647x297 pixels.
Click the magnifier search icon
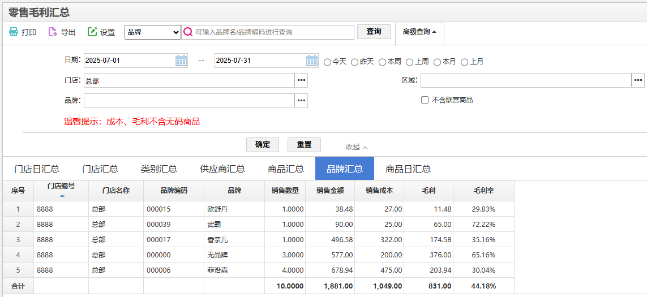coord(188,32)
